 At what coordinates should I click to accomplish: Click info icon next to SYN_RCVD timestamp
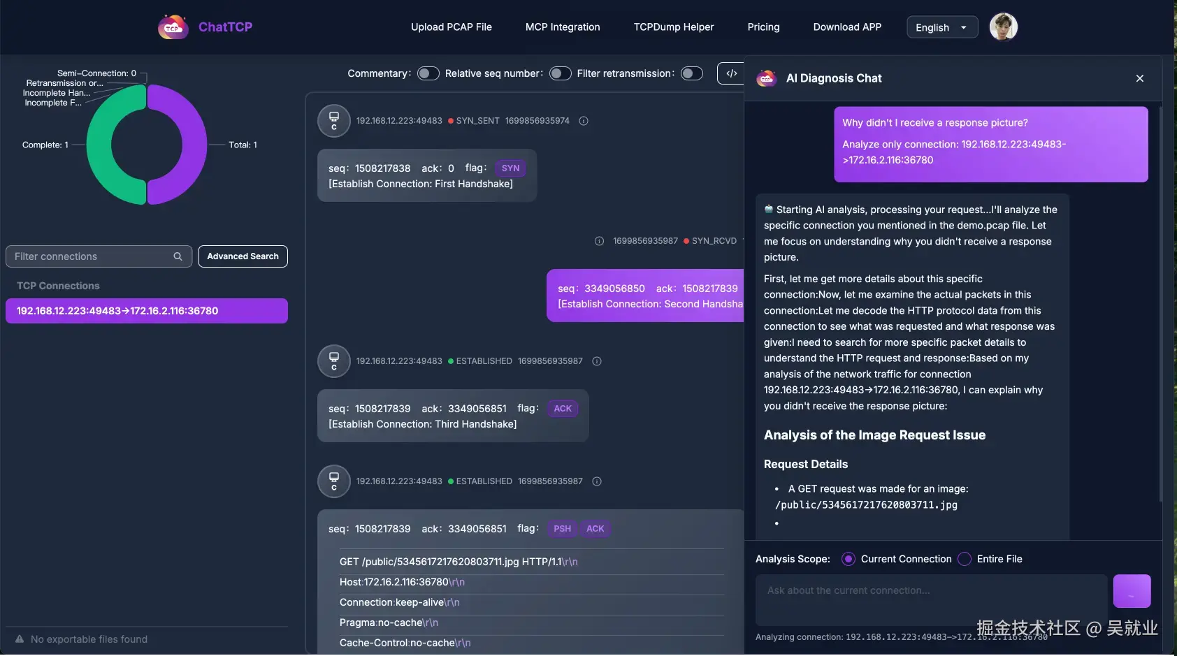coord(599,241)
